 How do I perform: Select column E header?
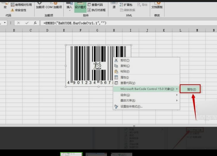click(x=64, y=30)
